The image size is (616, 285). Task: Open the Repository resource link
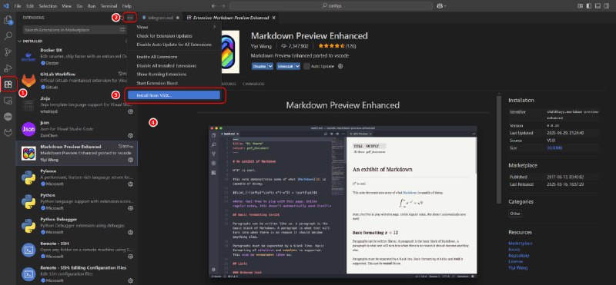518,255
